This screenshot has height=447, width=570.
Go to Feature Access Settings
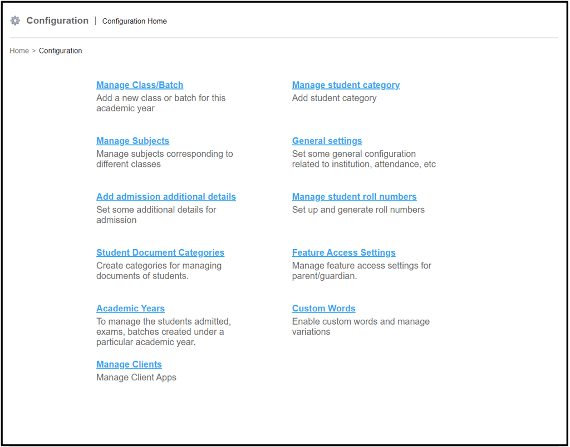pyautogui.click(x=343, y=253)
